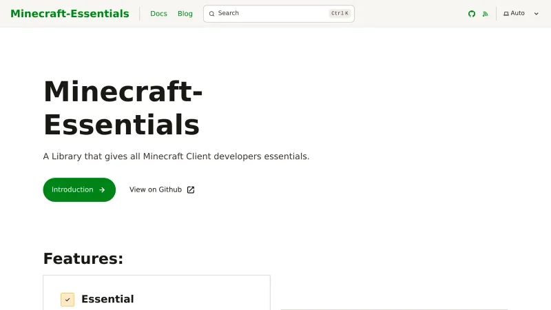
Task: Click the library tagline description text
Action: (x=176, y=156)
